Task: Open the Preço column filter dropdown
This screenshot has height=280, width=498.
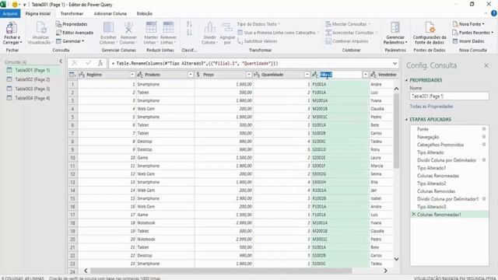Action: pos(249,75)
